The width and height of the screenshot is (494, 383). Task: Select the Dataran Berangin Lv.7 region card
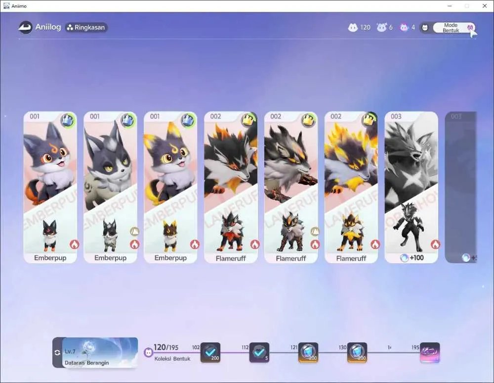pyautogui.click(x=100, y=352)
